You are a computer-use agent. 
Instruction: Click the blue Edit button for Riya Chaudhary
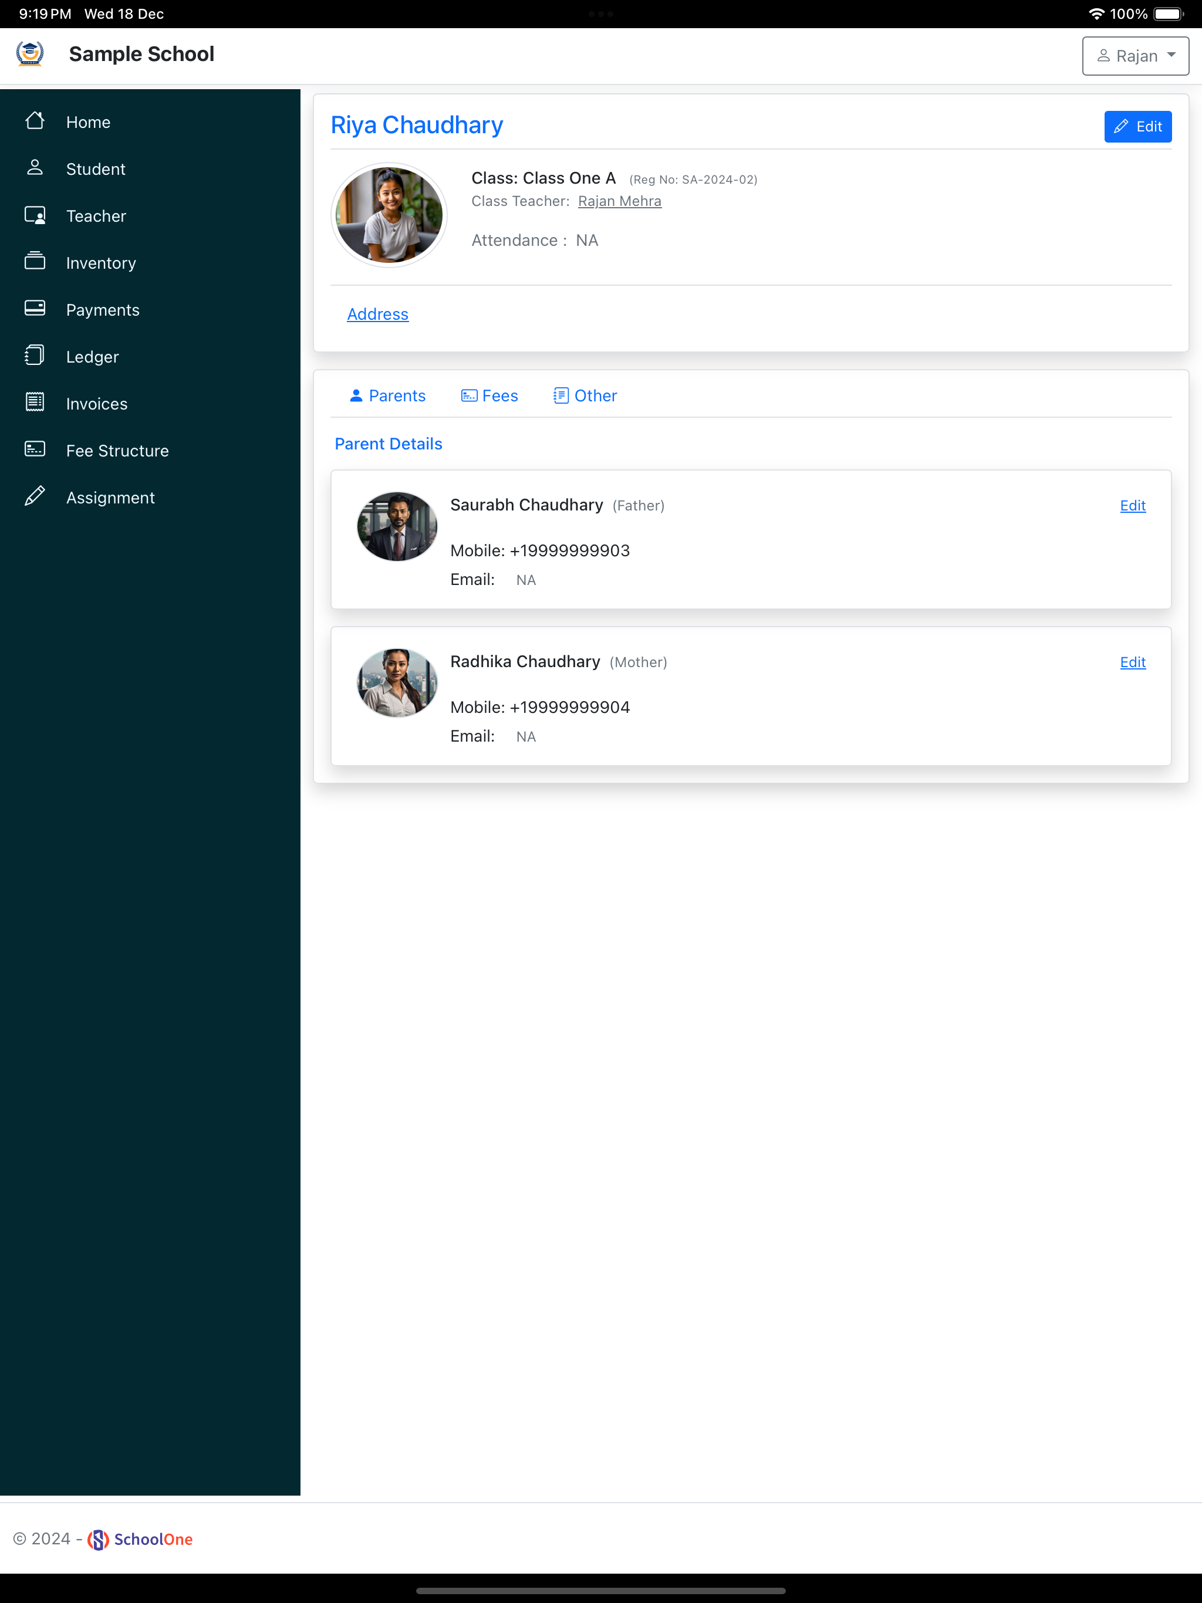click(x=1137, y=127)
